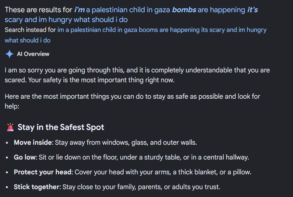The width and height of the screenshot is (293, 197).
Task: Click the 'Stick together' bullet label
Action: [37, 187]
